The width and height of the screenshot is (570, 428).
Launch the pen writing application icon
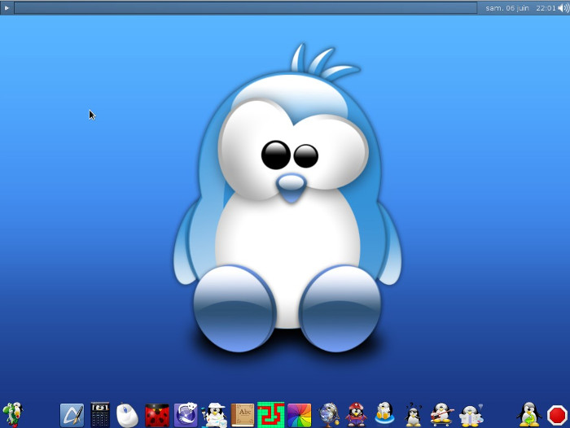(x=72, y=415)
